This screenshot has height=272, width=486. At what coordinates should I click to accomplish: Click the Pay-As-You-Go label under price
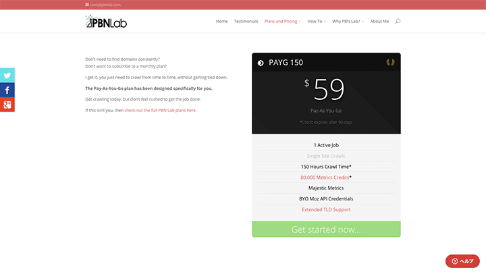[326, 111]
